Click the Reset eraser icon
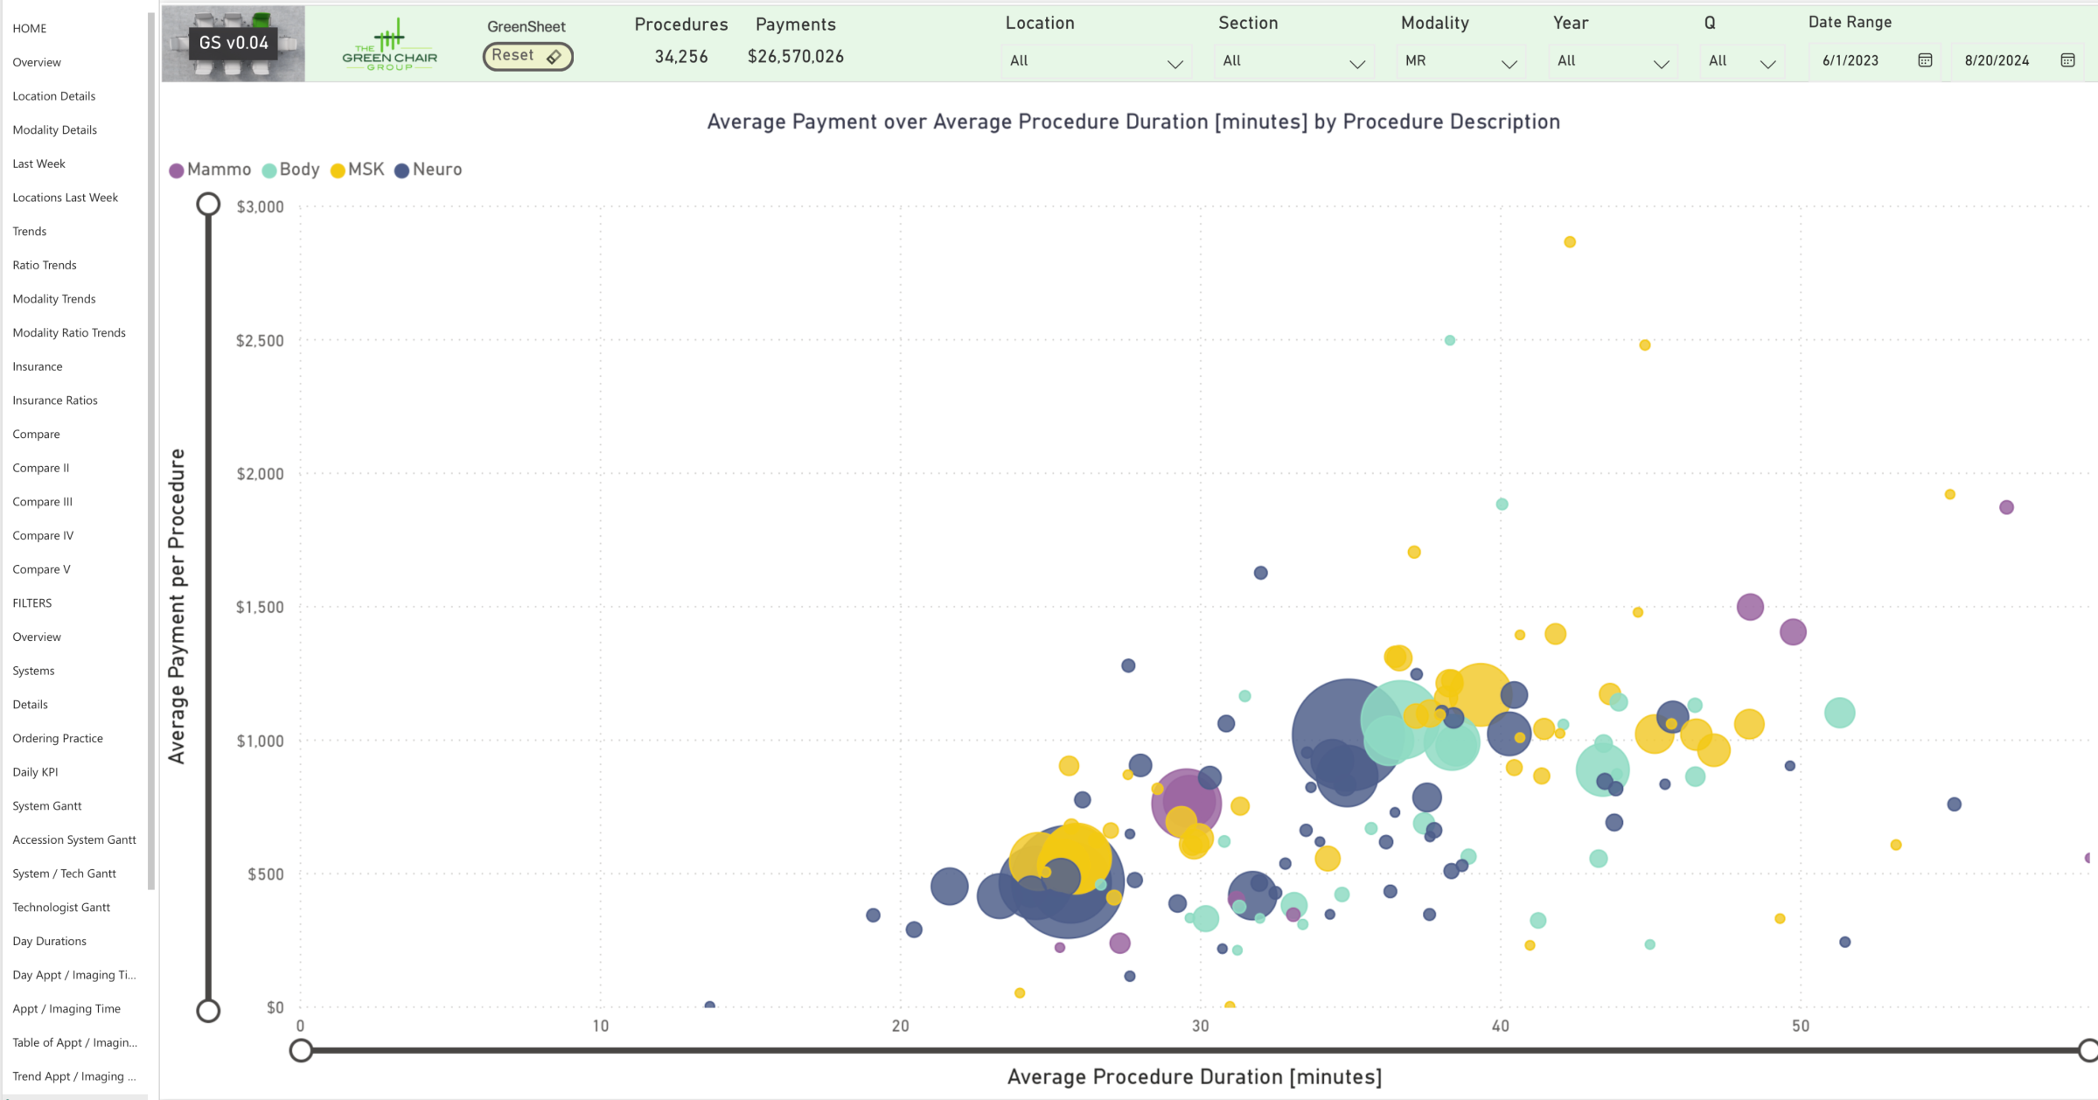2098x1100 pixels. click(x=554, y=57)
